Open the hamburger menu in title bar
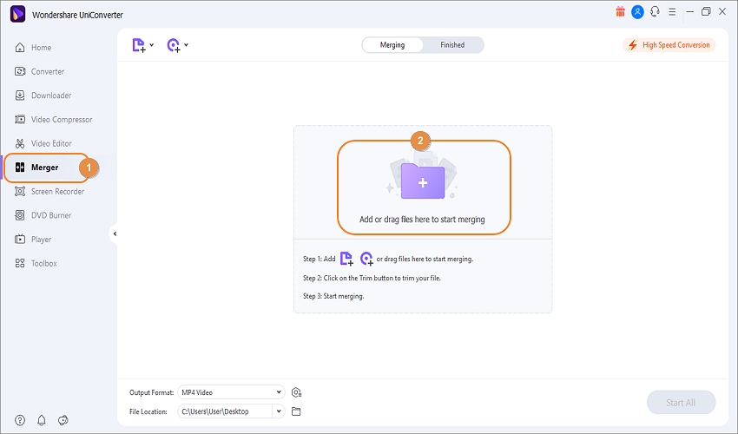The height and width of the screenshot is (434, 738). coord(672,12)
